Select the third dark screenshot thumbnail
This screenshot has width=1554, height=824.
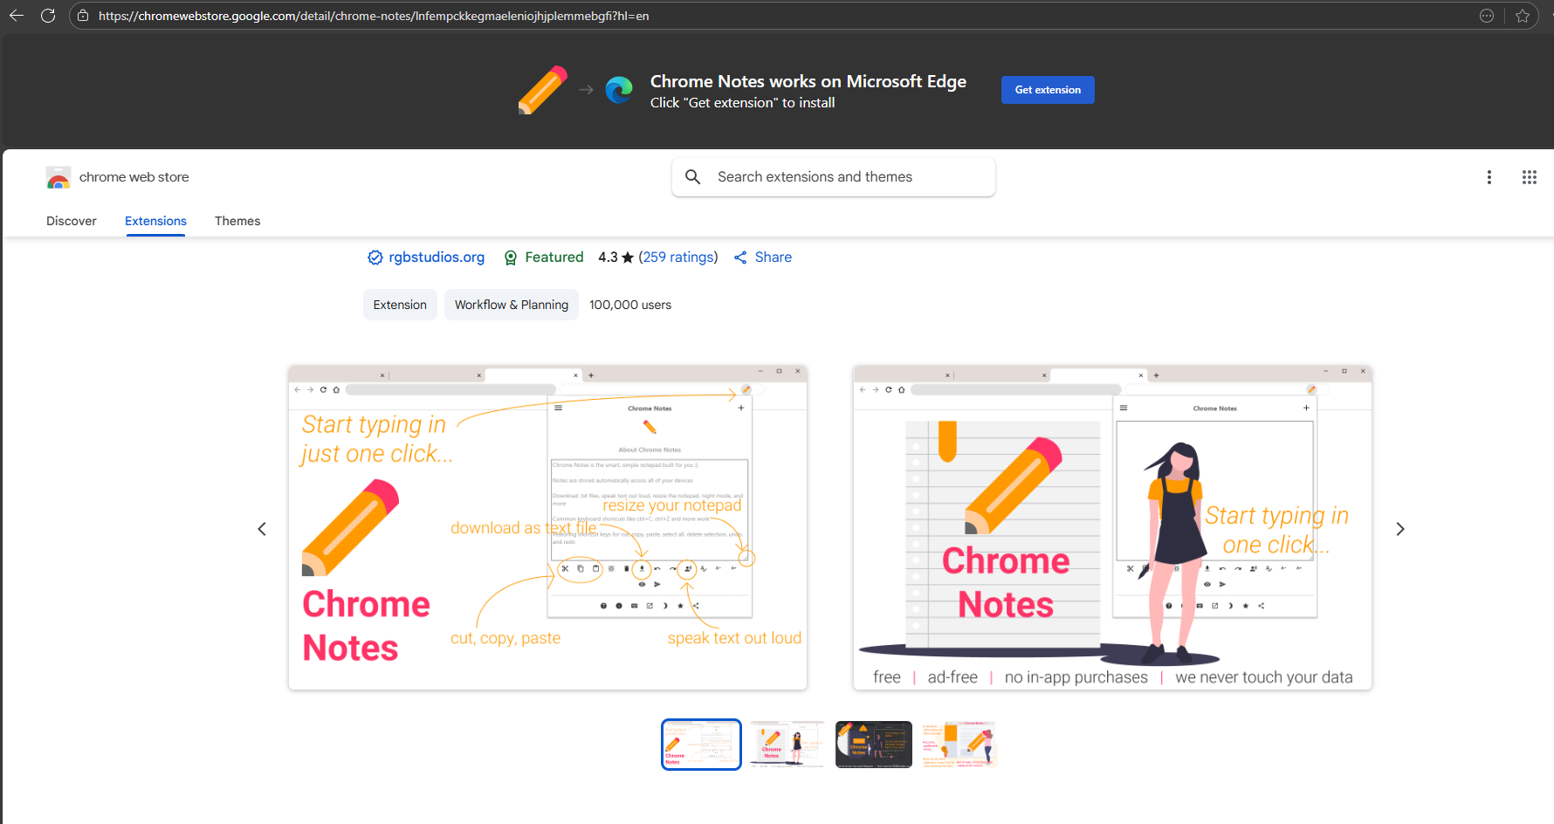pyautogui.click(x=873, y=745)
